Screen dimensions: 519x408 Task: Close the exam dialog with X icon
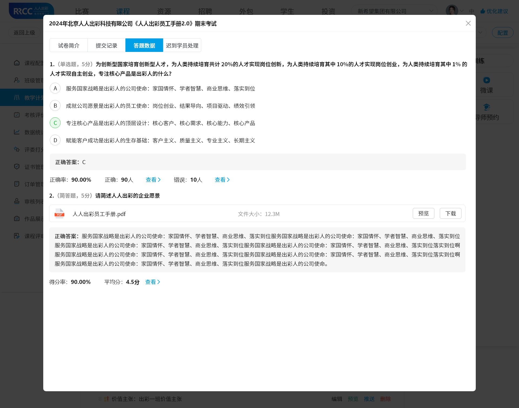pyautogui.click(x=468, y=24)
